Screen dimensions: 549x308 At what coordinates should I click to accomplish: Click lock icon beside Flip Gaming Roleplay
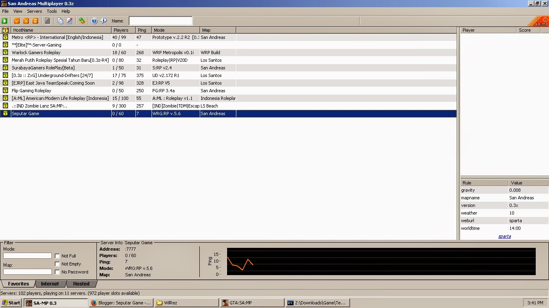(x=5, y=91)
